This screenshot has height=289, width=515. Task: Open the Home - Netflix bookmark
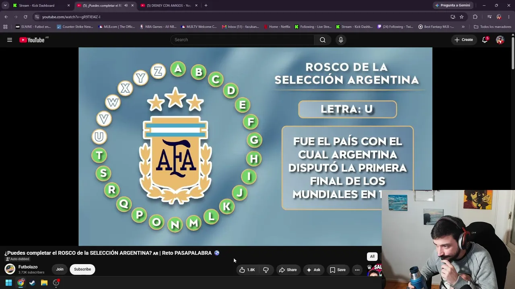coord(277,27)
